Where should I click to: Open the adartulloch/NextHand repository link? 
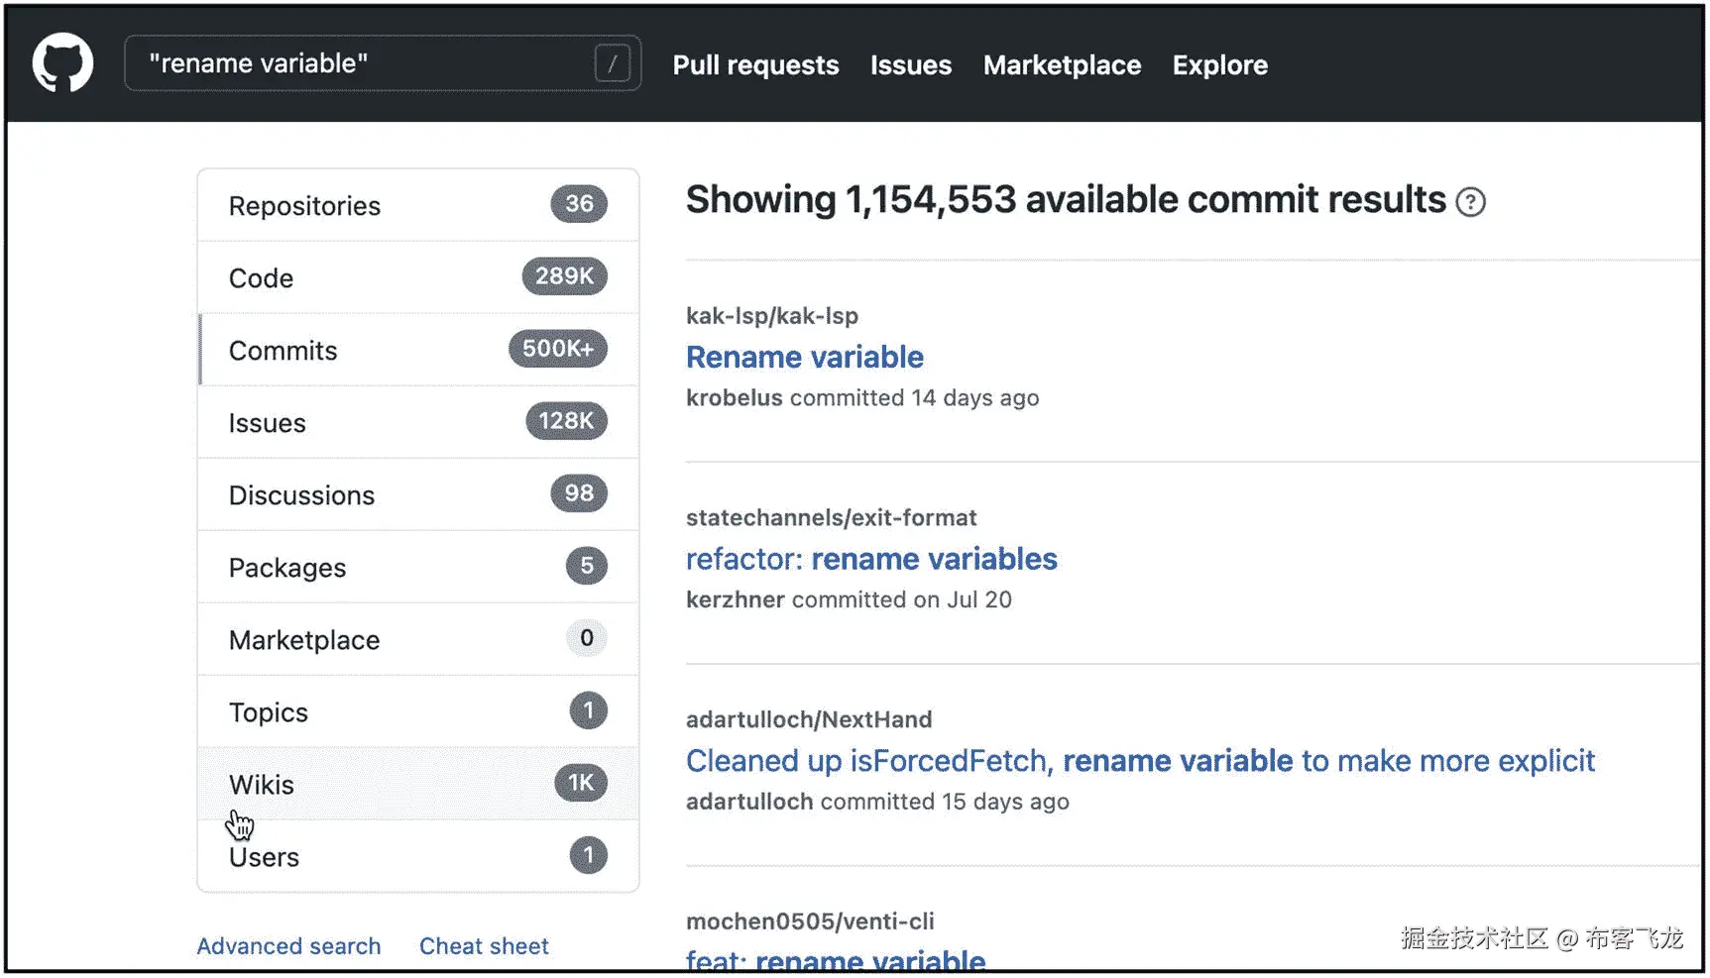pos(809,719)
